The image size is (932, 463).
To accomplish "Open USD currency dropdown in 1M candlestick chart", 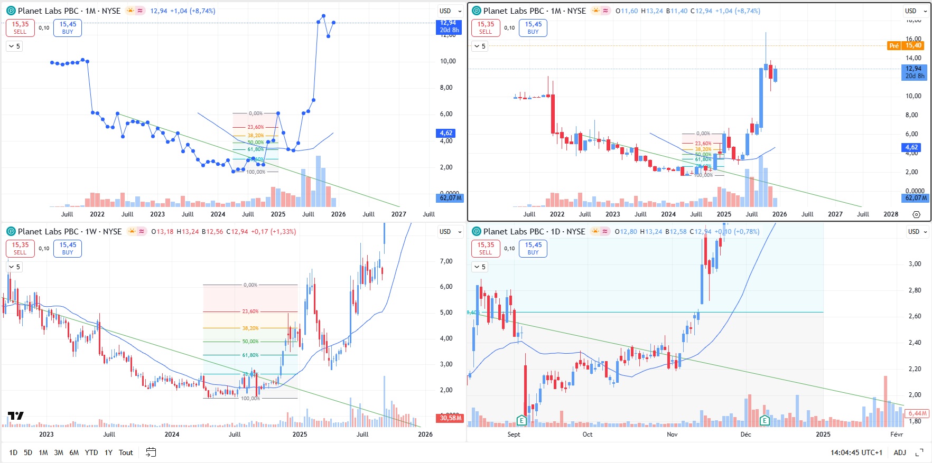I will (x=915, y=11).
